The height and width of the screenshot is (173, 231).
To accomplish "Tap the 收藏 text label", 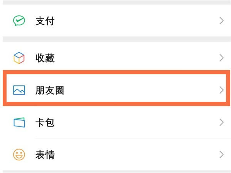I will pos(45,58).
